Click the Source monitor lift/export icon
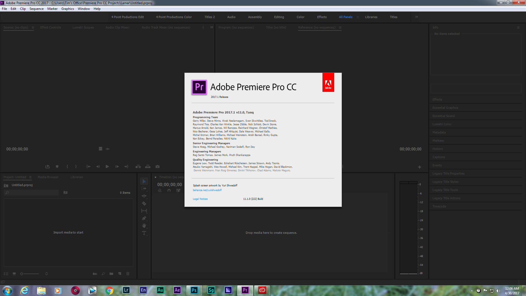526x296 pixels. [x=47, y=166]
